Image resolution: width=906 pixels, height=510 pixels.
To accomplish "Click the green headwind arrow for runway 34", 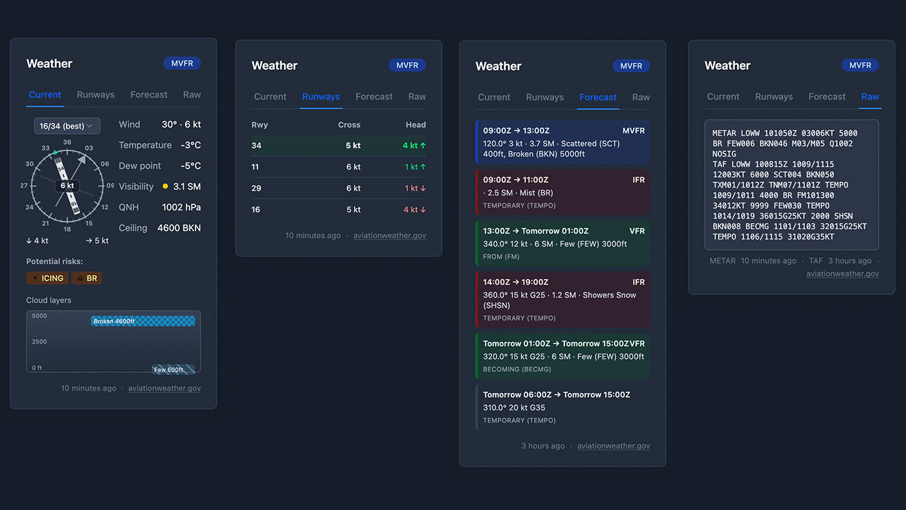I will tap(423, 146).
